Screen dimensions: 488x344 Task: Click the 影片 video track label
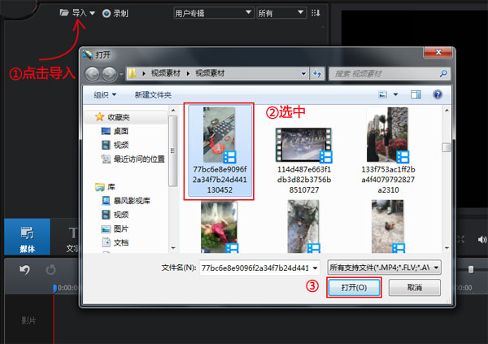click(x=28, y=320)
